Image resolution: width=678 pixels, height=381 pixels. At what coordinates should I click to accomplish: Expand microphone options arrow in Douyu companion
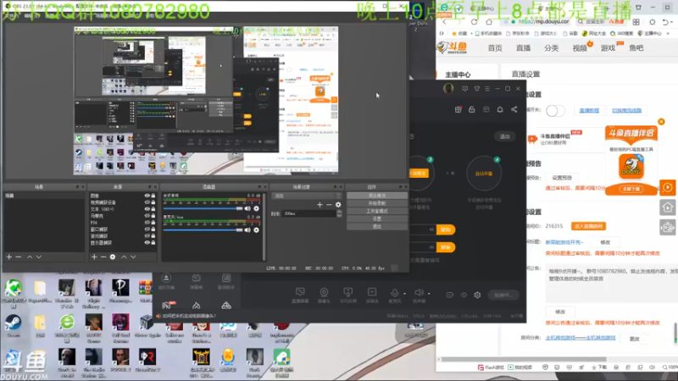point(404,294)
